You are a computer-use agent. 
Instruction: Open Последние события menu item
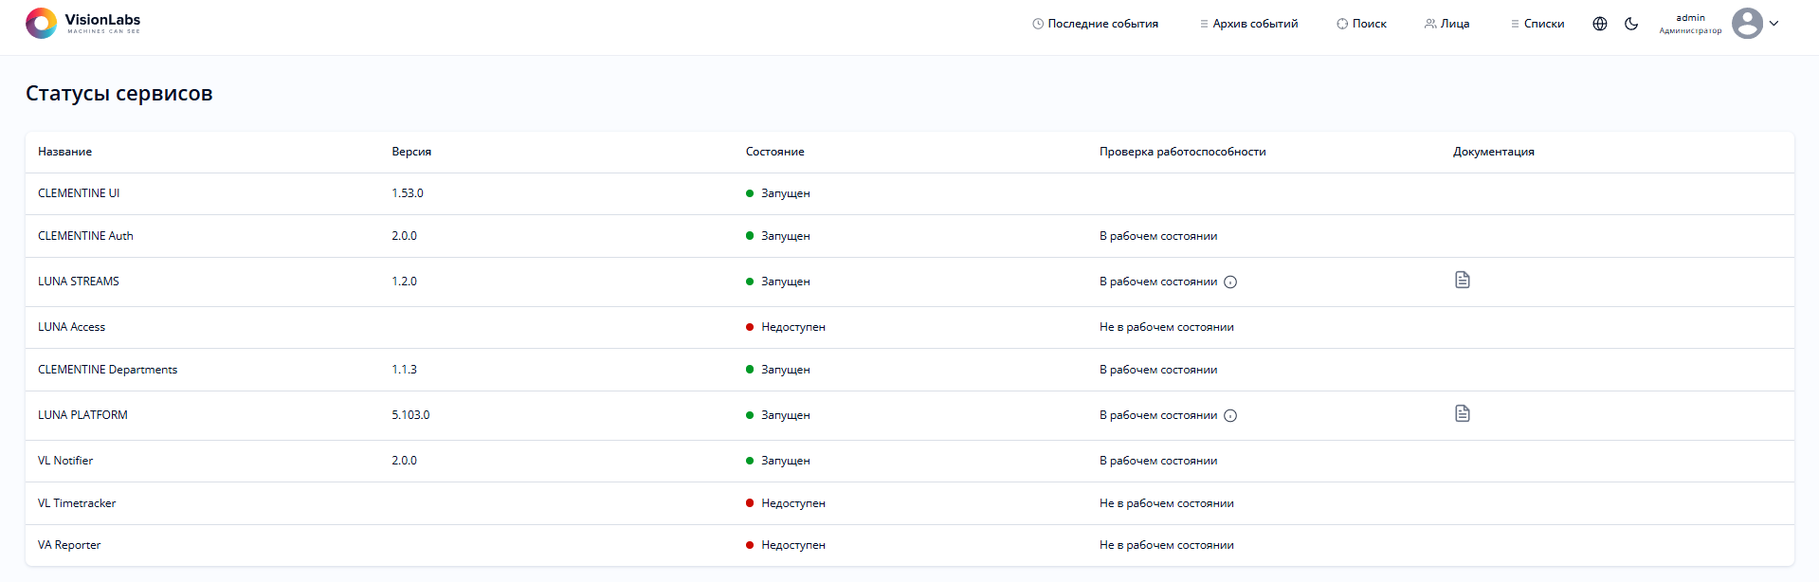(1095, 24)
